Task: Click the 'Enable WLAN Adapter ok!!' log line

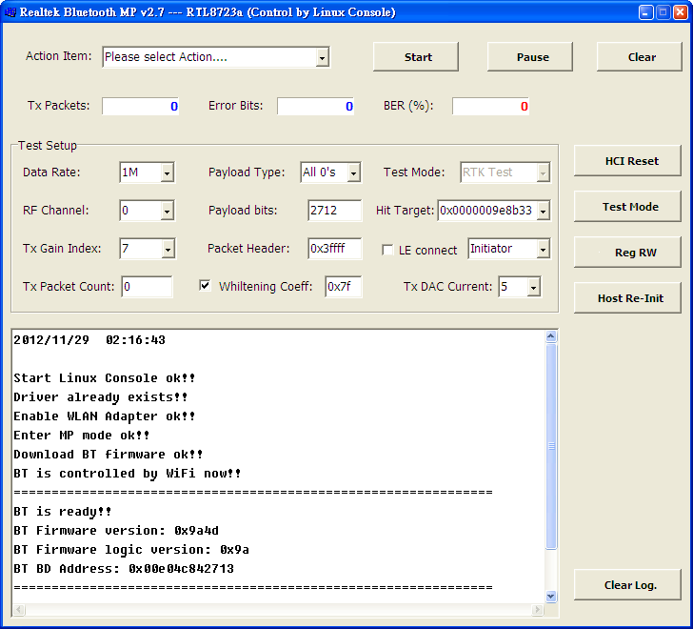Action: pos(105,416)
